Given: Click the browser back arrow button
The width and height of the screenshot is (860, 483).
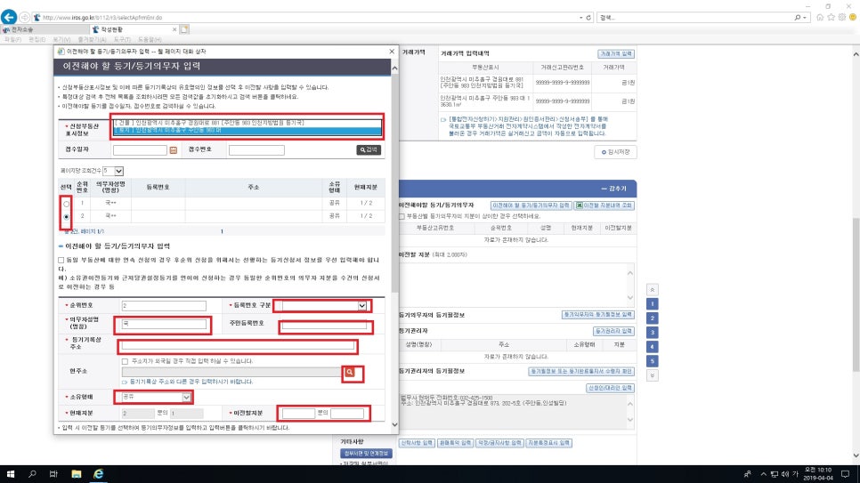Looking at the screenshot, I should tap(9, 17).
